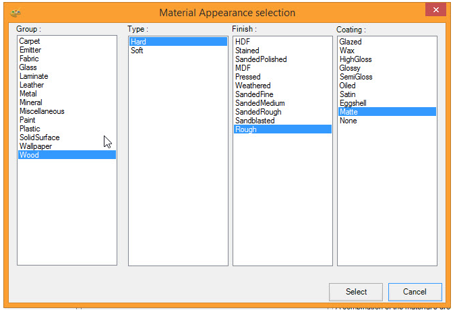The image size is (455, 310).
Task: Click the application icon in the title bar
Action: coord(16,12)
